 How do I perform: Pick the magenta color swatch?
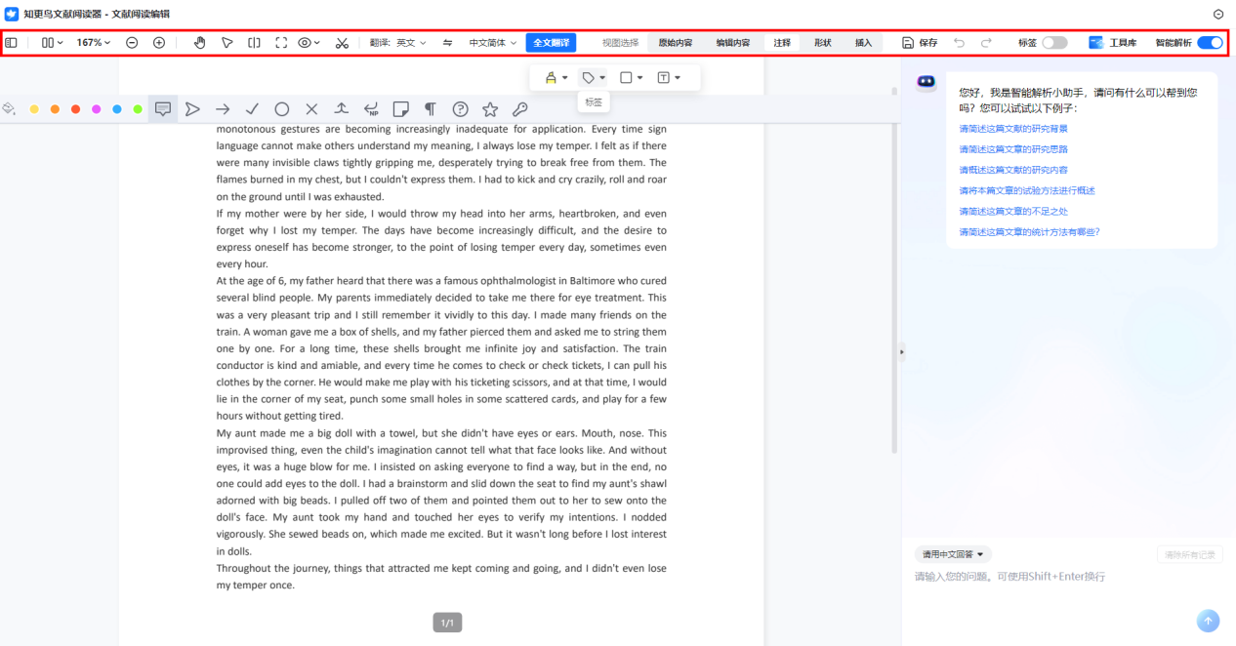click(96, 109)
